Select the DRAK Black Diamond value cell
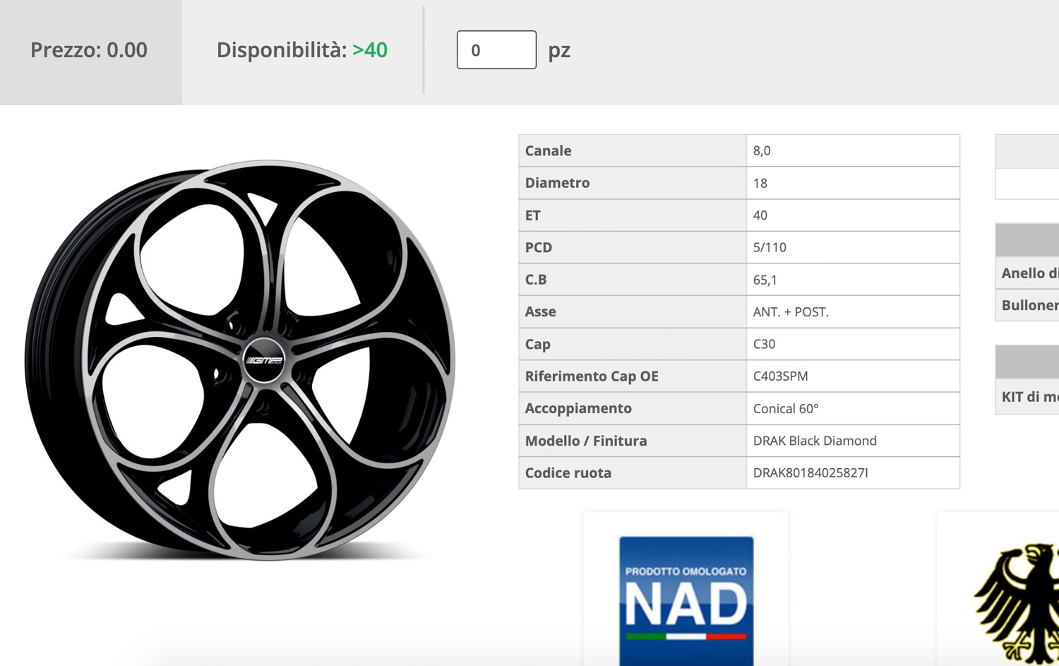This screenshot has width=1059, height=666. click(x=814, y=441)
